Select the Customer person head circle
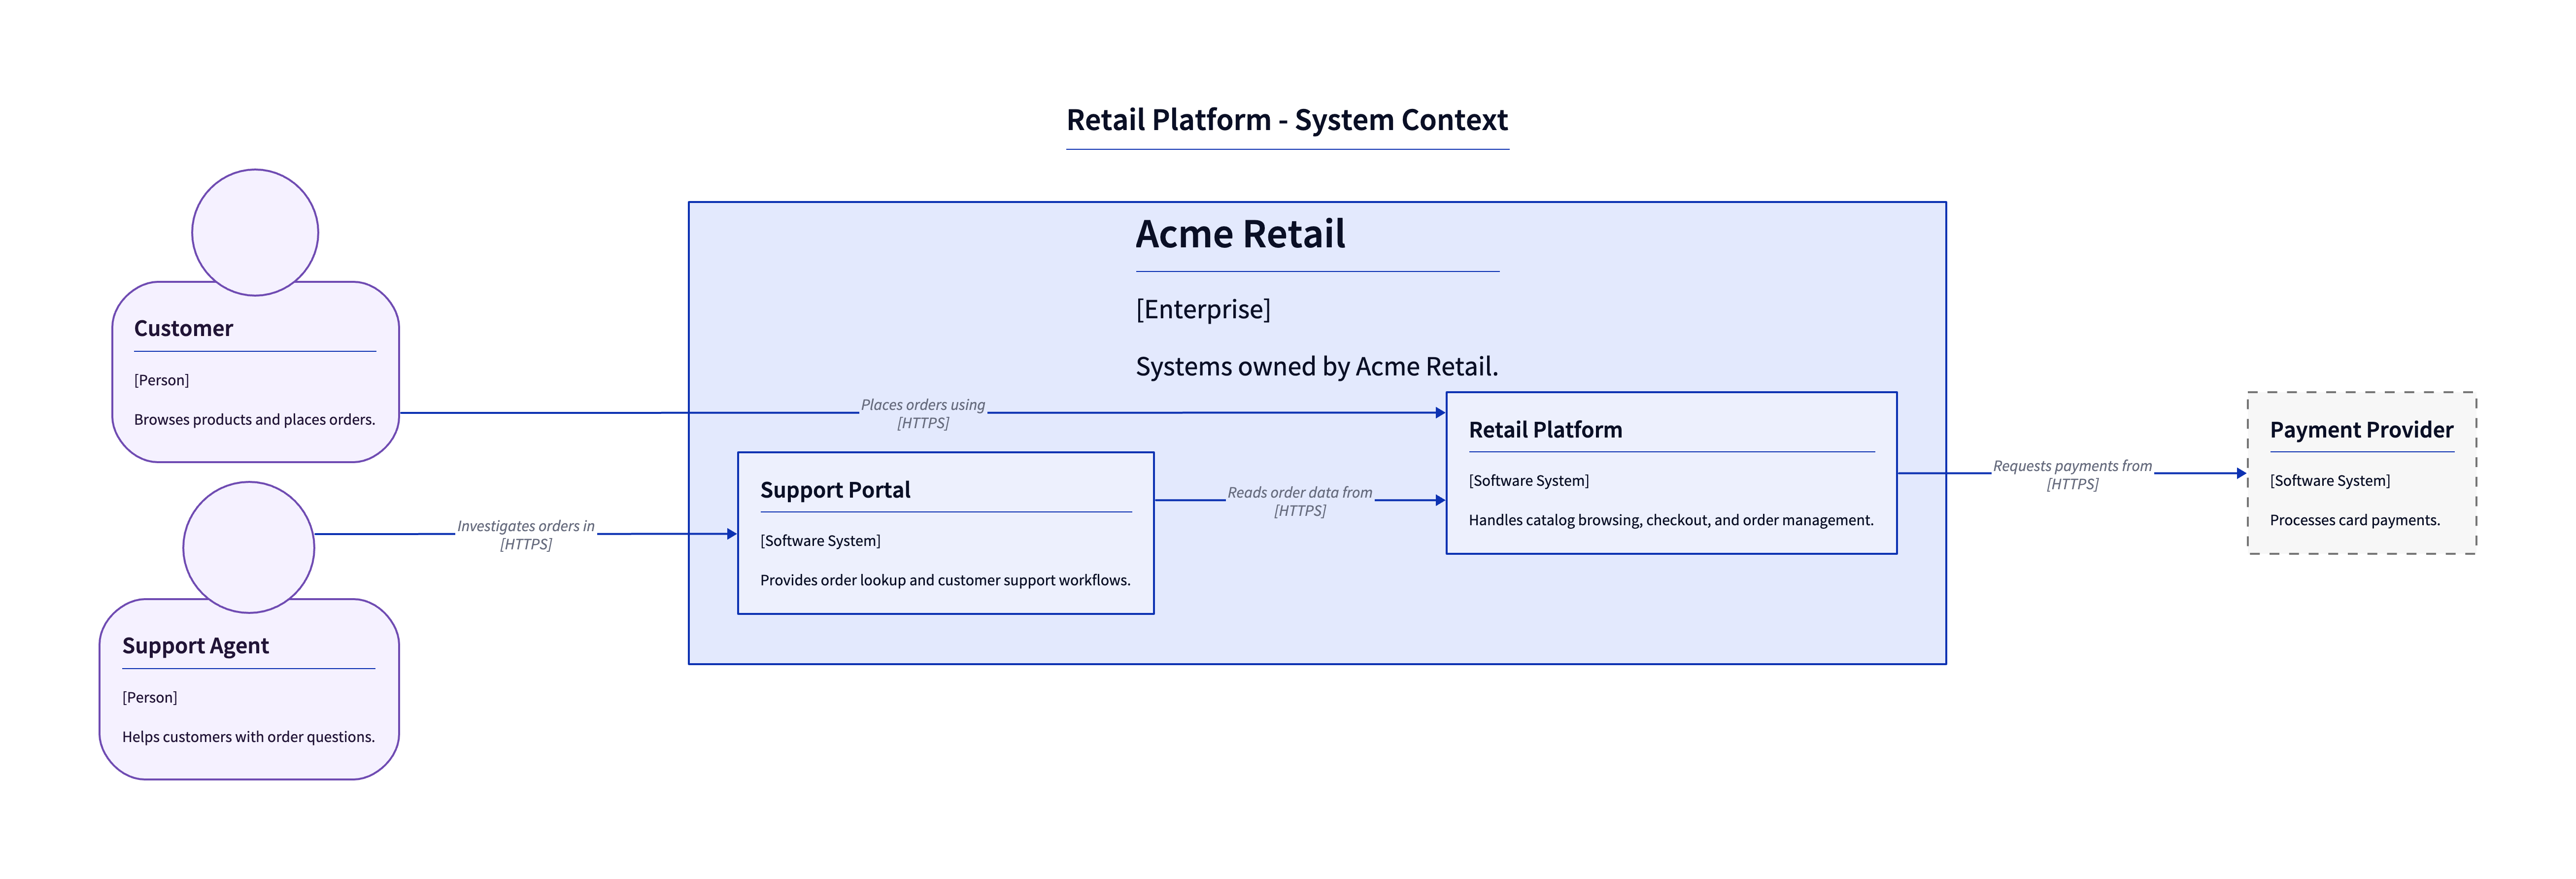 click(x=255, y=232)
